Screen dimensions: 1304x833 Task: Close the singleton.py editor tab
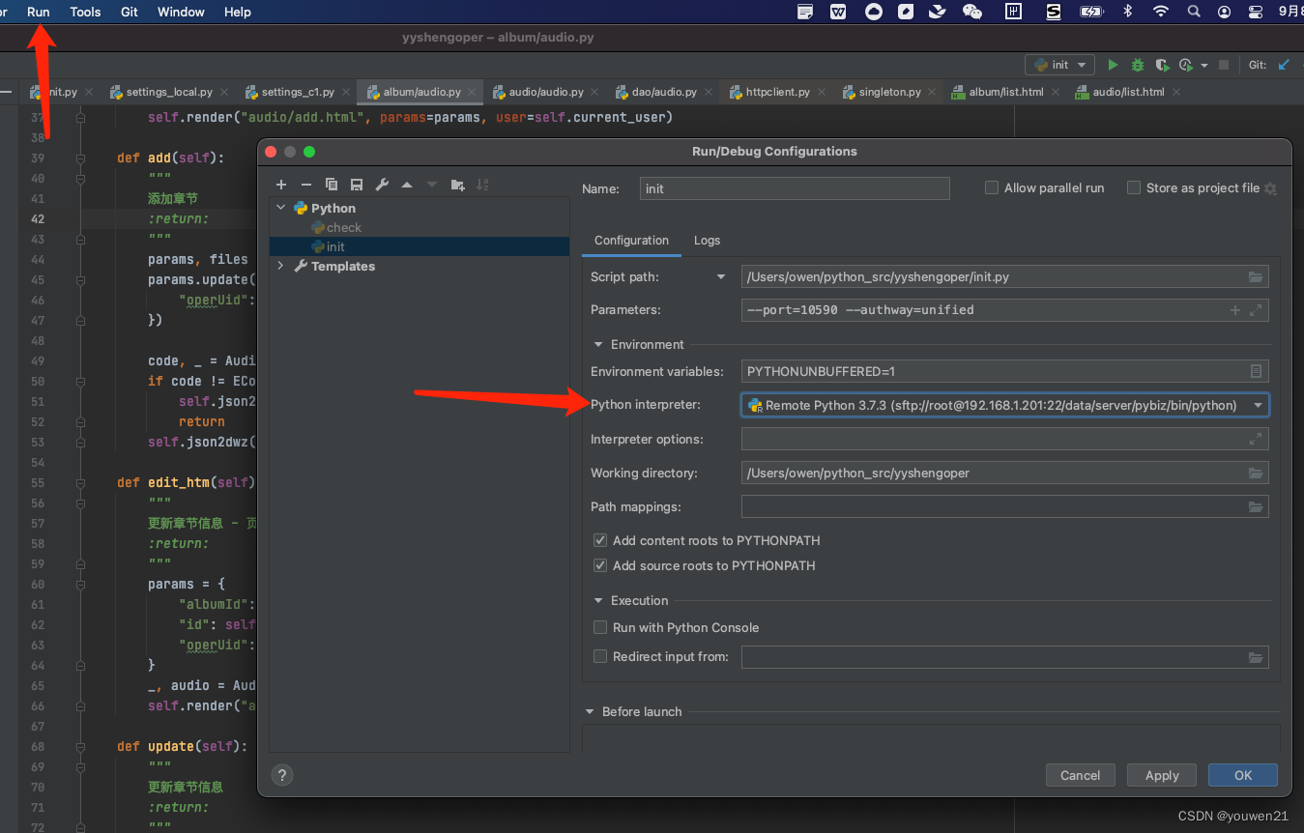pyautogui.click(x=934, y=92)
